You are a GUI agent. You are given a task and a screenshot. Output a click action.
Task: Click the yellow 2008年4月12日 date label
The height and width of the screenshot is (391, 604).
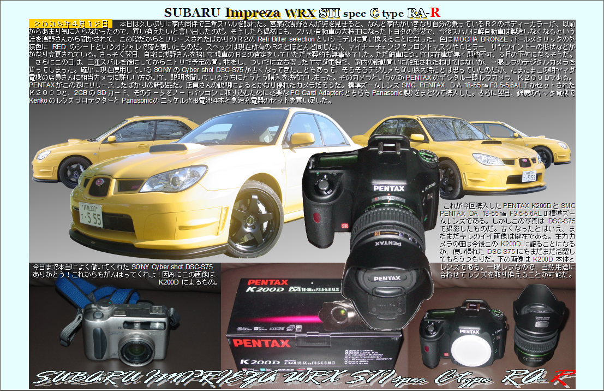(70, 24)
